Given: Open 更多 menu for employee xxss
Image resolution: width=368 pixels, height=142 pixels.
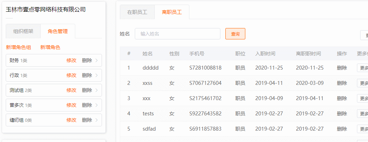Looking at the screenshot, I should 363,83.
